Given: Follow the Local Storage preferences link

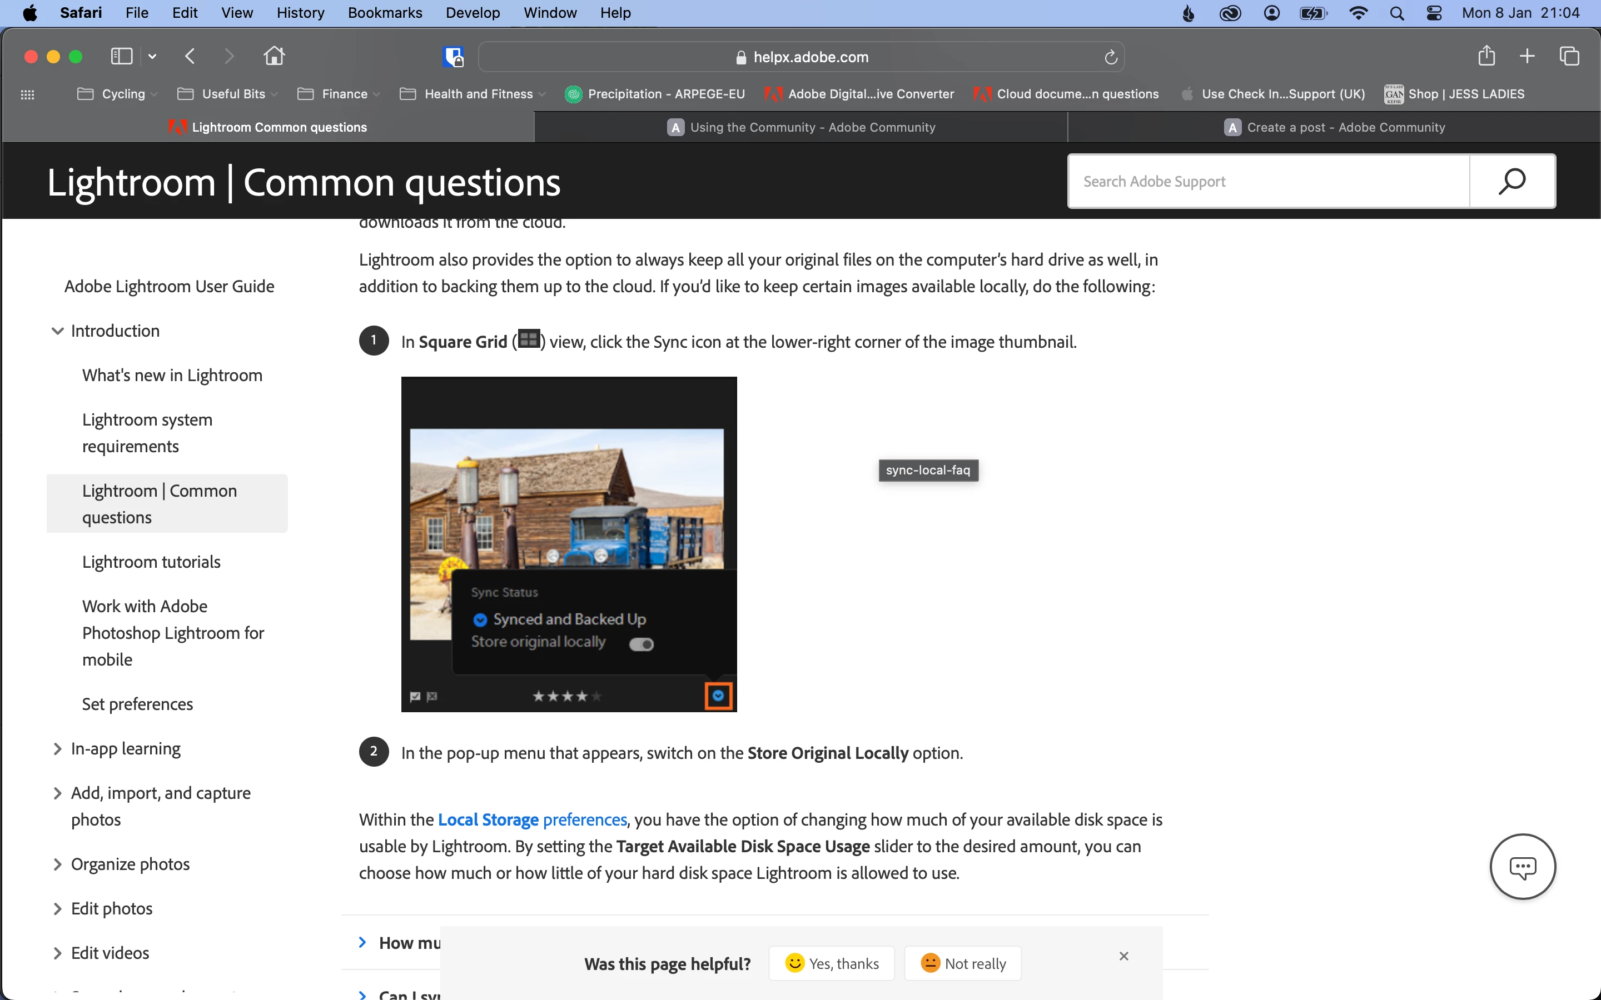Looking at the screenshot, I should pyautogui.click(x=532, y=819).
